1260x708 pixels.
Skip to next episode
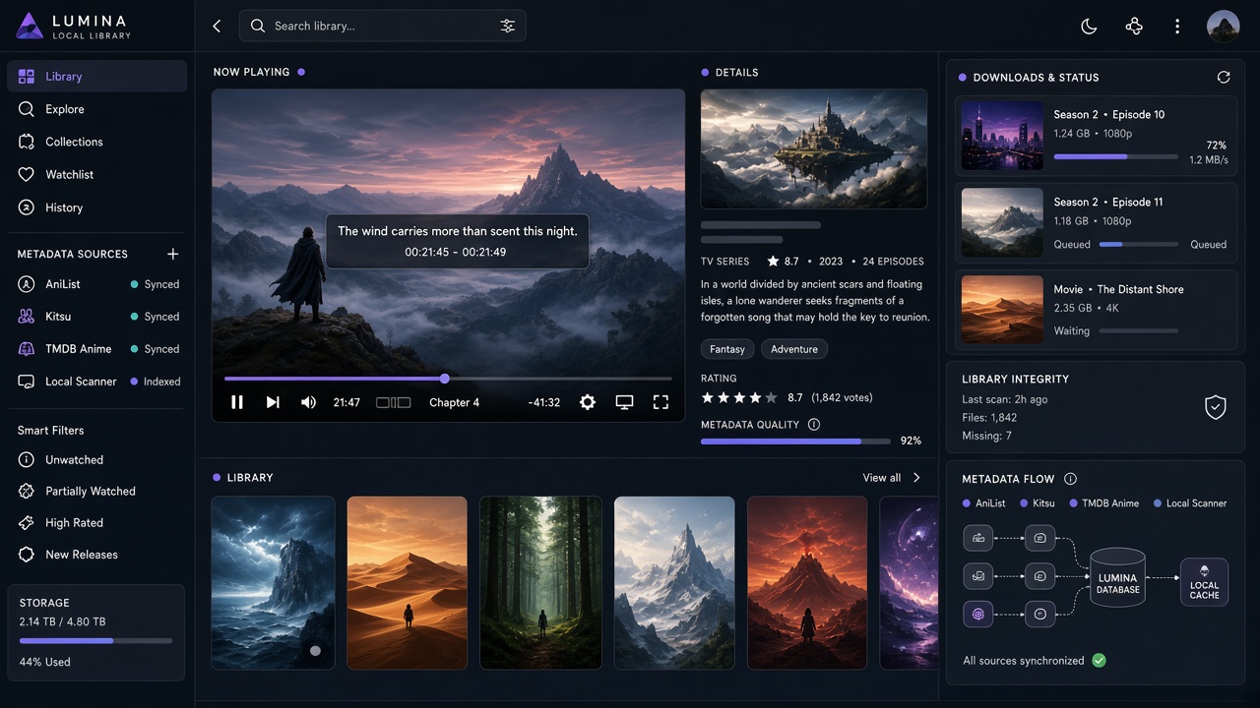pyautogui.click(x=273, y=402)
